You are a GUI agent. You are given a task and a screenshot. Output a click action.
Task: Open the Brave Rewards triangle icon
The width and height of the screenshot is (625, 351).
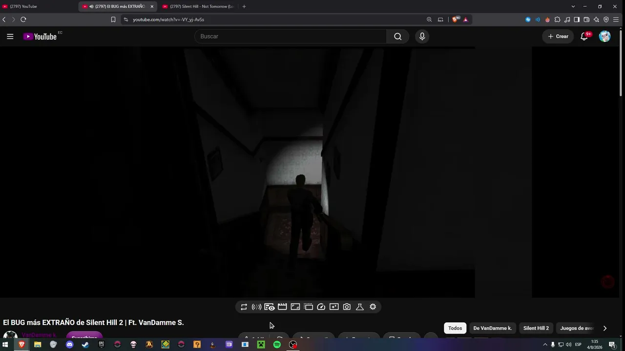tap(466, 19)
